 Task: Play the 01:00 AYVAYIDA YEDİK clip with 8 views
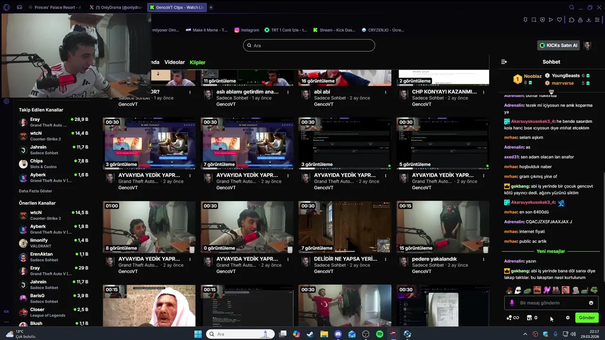tap(149, 227)
